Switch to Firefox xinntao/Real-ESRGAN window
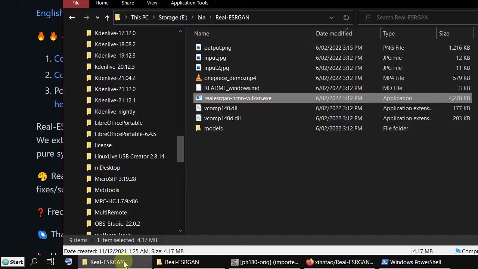 click(339, 262)
